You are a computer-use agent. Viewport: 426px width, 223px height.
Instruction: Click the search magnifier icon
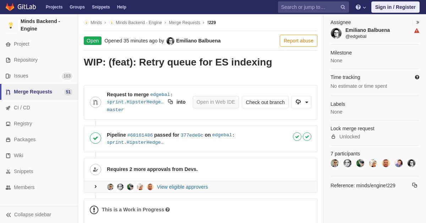click(343, 7)
